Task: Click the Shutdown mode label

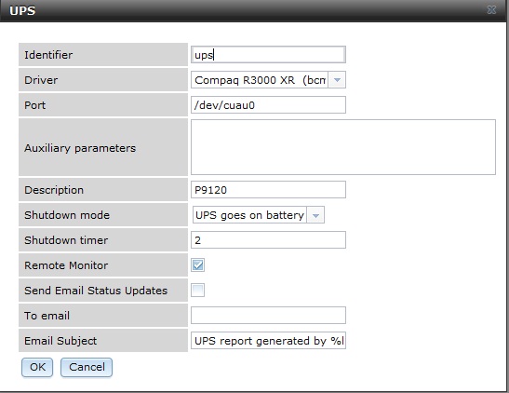Action: pos(67,215)
